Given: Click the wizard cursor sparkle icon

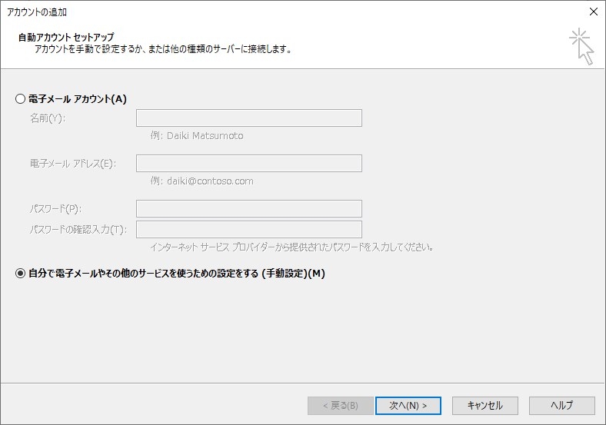Looking at the screenshot, I should click(581, 45).
